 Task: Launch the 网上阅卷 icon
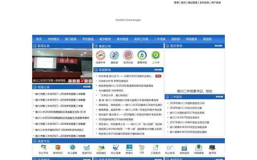(72, 148)
